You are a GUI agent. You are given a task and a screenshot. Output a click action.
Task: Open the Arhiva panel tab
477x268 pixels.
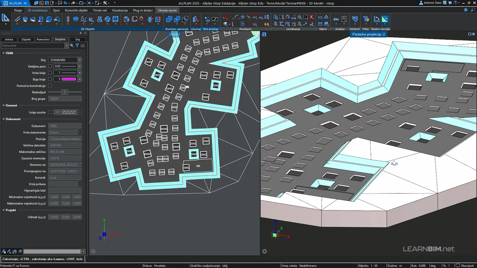9,39
